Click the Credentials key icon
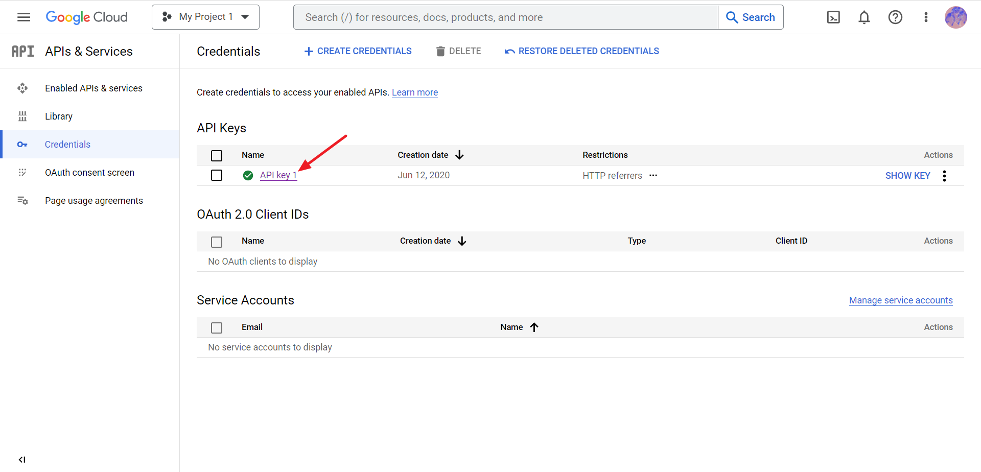 (22, 145)
